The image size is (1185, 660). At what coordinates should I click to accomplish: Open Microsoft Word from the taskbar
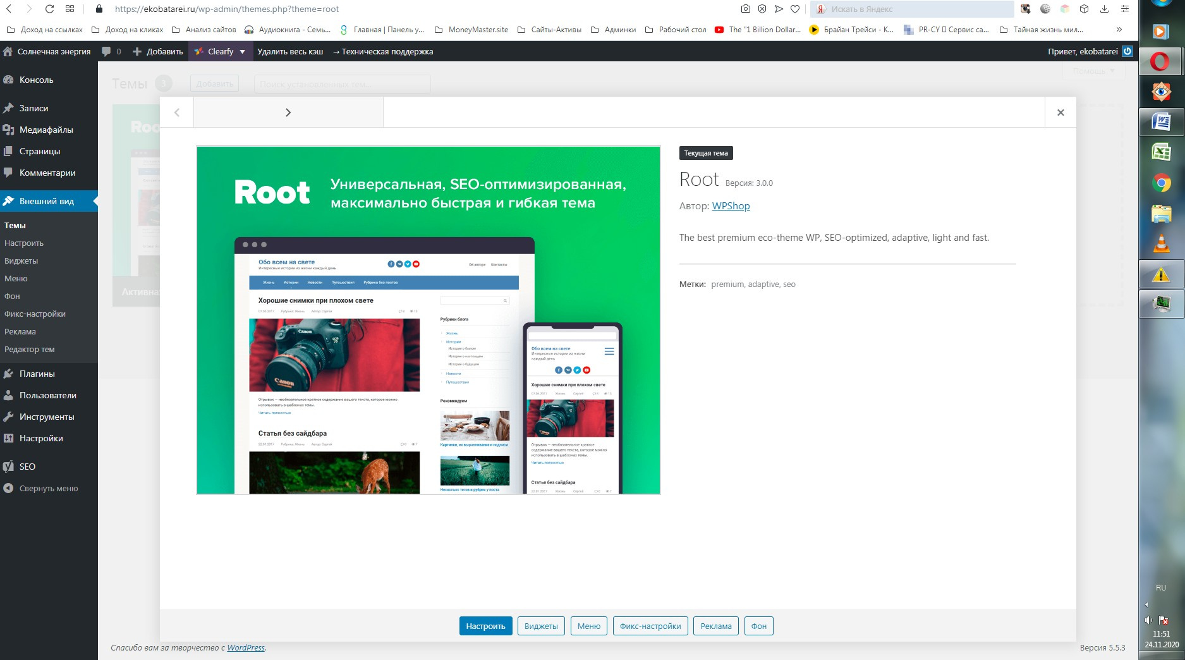pyautogui.click(x=1161, y=121)
